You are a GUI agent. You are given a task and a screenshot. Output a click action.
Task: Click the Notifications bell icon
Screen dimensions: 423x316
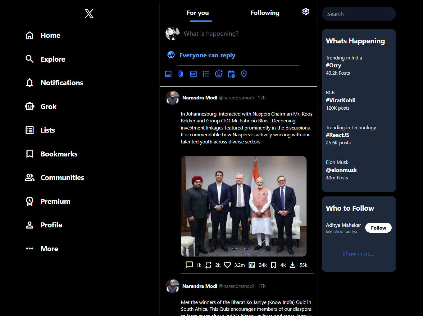[30, 83]
